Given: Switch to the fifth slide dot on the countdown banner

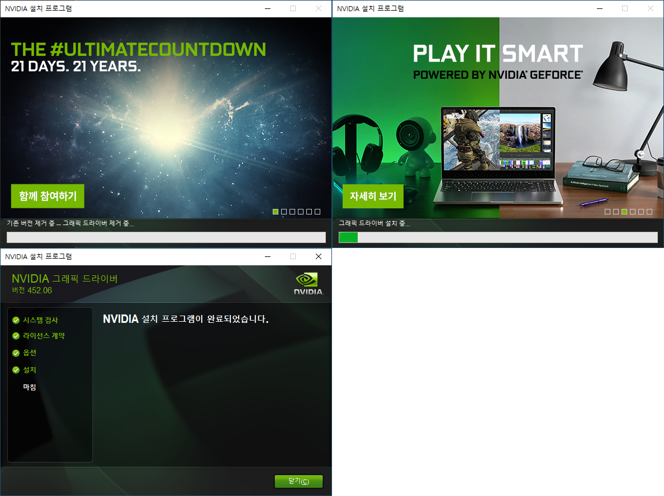Looking at the screenshot, I should click(309, 212).
